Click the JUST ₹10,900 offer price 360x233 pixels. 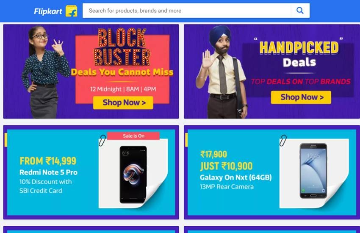click(227, 166)
